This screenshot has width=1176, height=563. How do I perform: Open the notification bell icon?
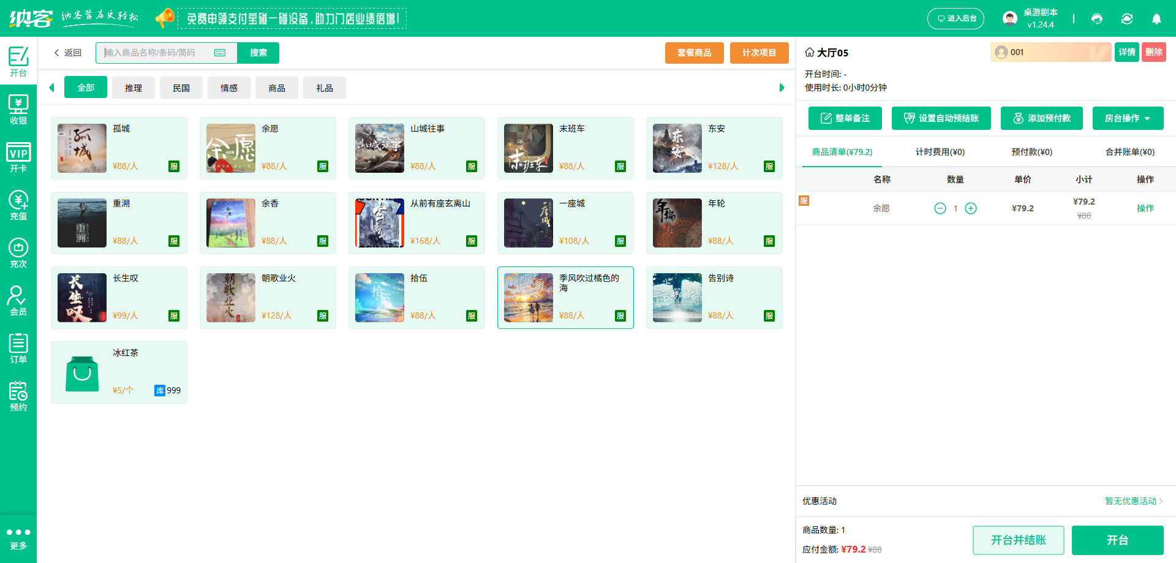(1156, 19)
